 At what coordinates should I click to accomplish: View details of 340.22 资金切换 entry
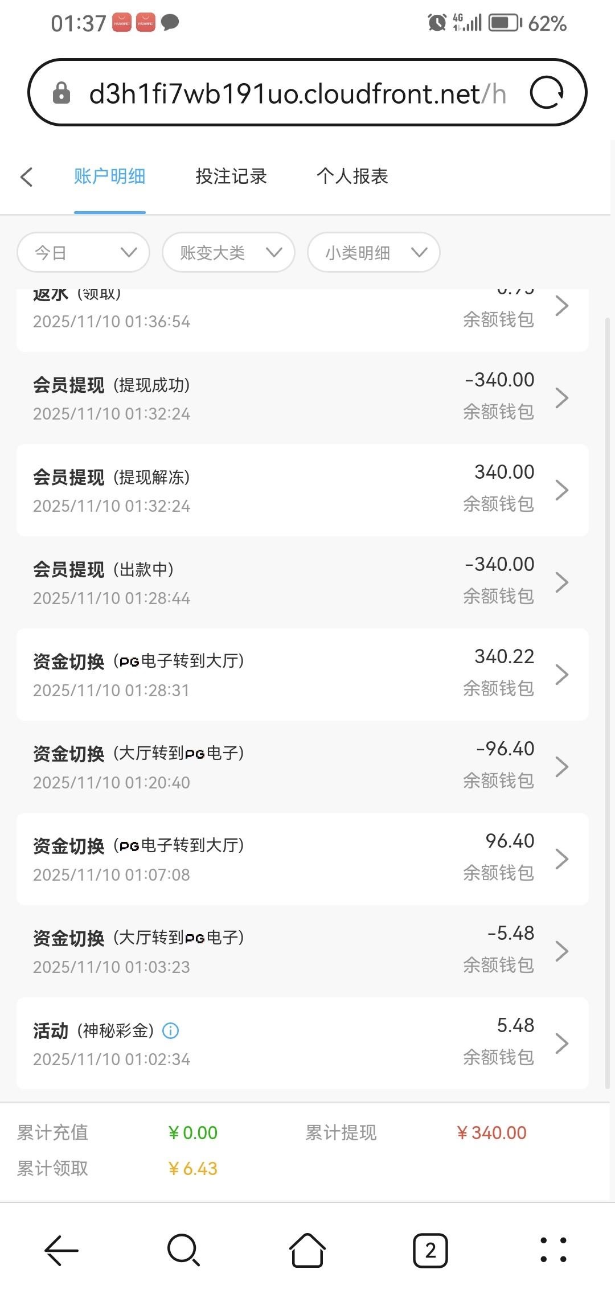coord(302,675)
